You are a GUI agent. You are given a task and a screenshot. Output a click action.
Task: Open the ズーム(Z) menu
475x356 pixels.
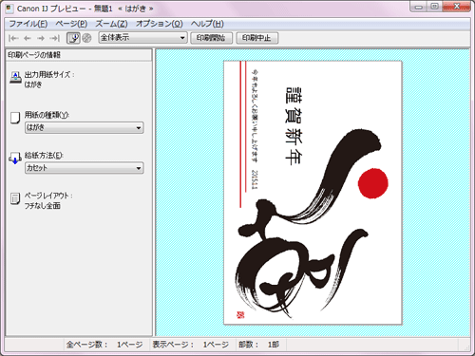[x=111, y=24]
